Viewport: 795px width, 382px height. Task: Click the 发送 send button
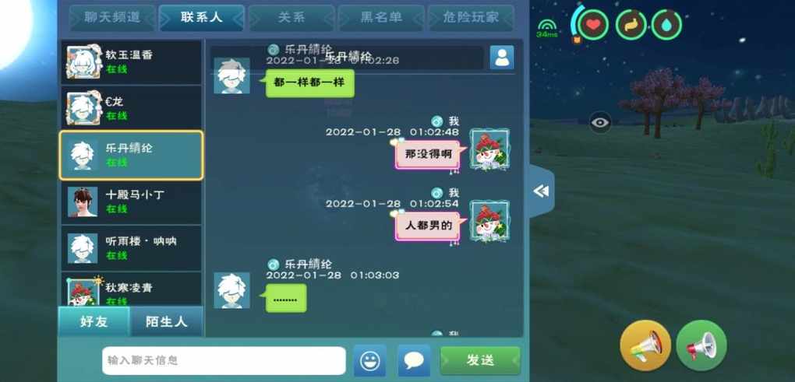(x=480, y=361)
